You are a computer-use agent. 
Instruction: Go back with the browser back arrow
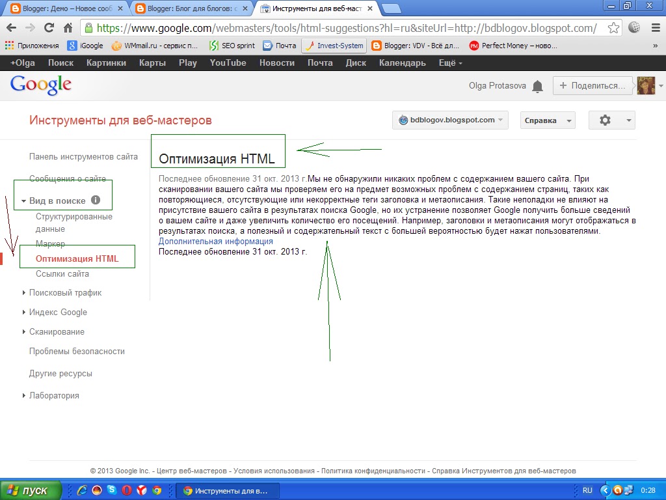coord(12,28)
